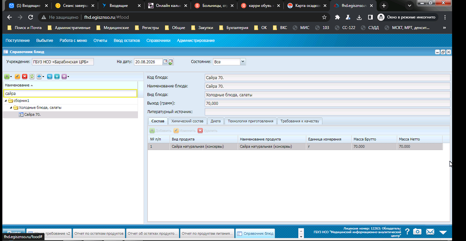466x241 pixels.
Task: Click the Единица измерения column header
Action: tap(329, 139)
